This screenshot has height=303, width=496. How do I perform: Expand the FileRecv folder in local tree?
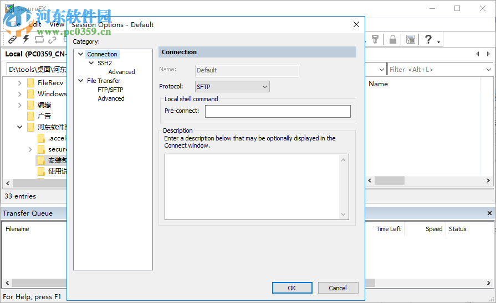[x=19, y=83]
